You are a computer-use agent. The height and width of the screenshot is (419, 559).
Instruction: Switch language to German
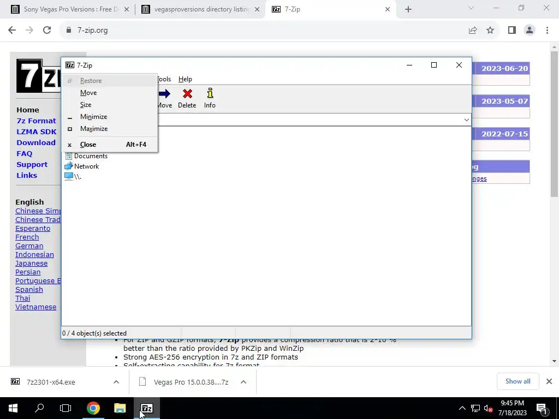click(x=29, y=246)
